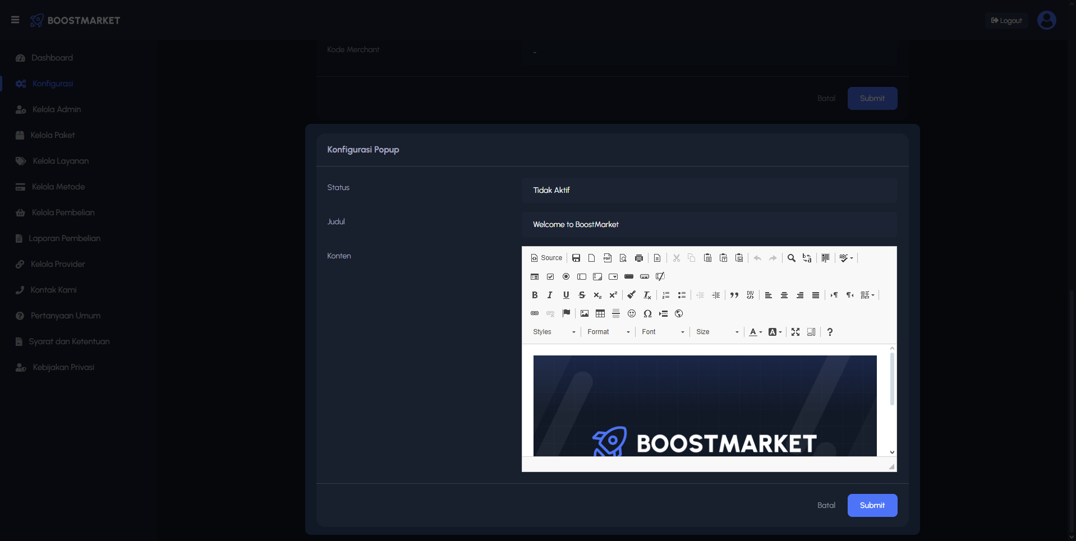This screenshot has height=541, width=1076.
Task: Toggle Bold formatting
Action: tap(534, 295)
